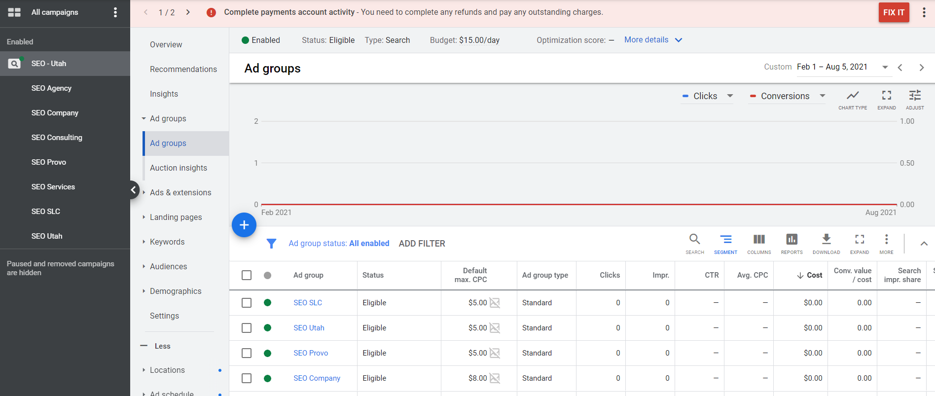935x396 pixels.
Task: Click no-bid-strategy icon in SEO SLC row
Action: click(x=495, y=303)
